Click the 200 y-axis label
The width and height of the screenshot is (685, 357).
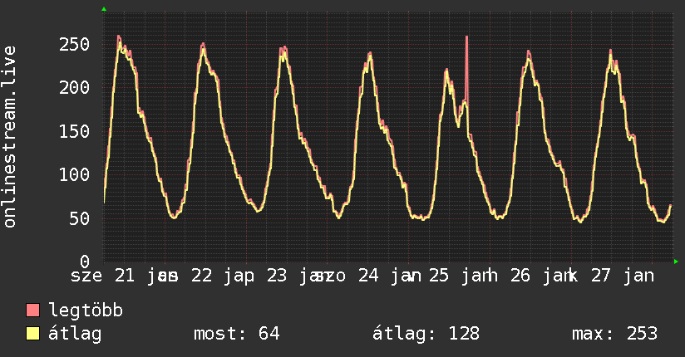pos(74,88)
